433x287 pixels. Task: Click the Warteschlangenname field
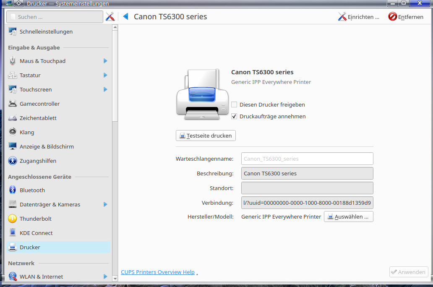pyautogui.click(x=307, y=159)
